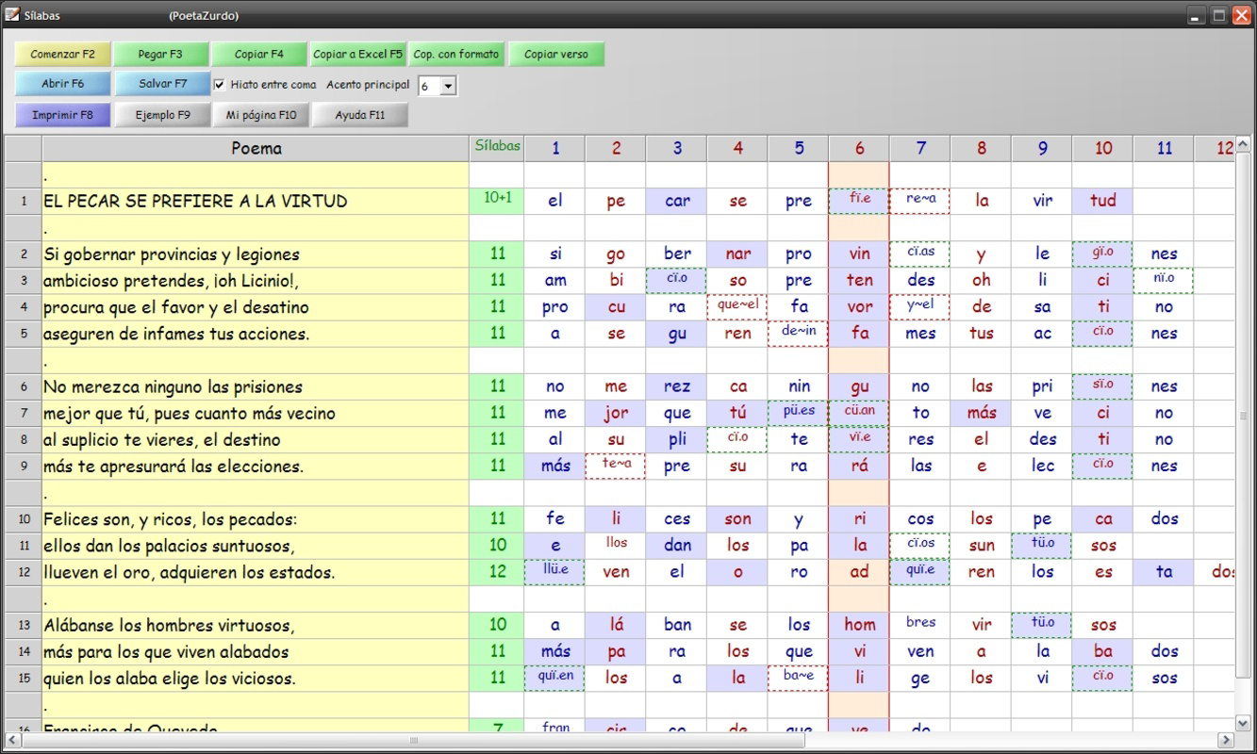The height and width of the screenshot is (754, 1257).
Task: Click syllable cell 'te~a' in row 9
Action: click(616, 466)
